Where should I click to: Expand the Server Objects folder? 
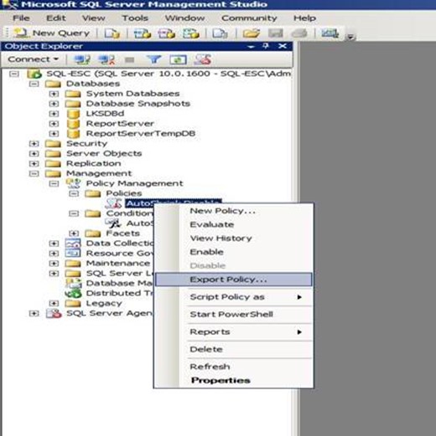(34, 154)
